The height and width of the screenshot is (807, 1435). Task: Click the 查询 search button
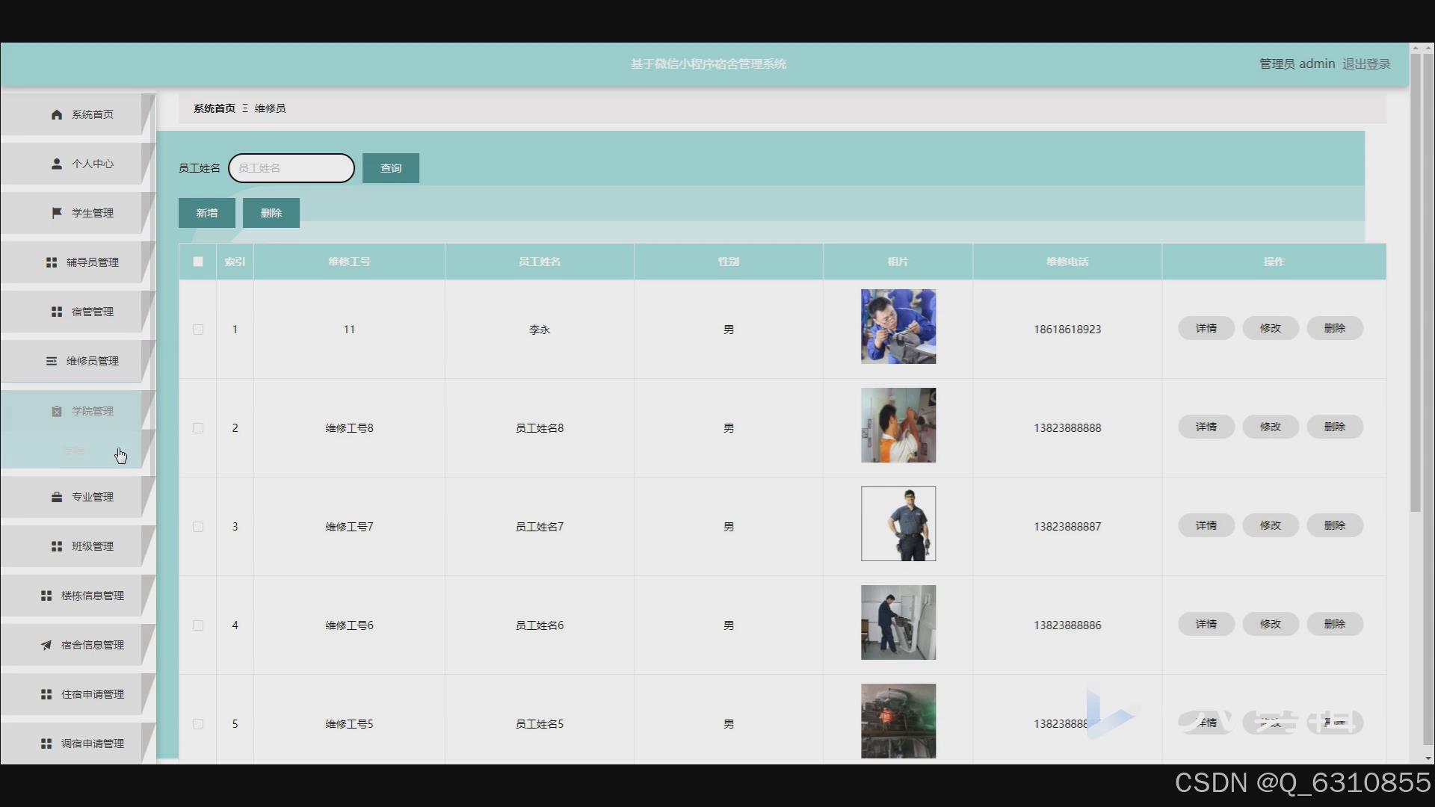pos(390,168)
